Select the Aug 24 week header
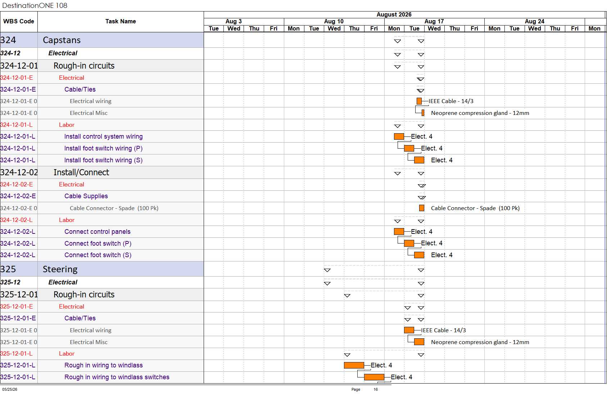607x394 pixels. tap(535, 22)
